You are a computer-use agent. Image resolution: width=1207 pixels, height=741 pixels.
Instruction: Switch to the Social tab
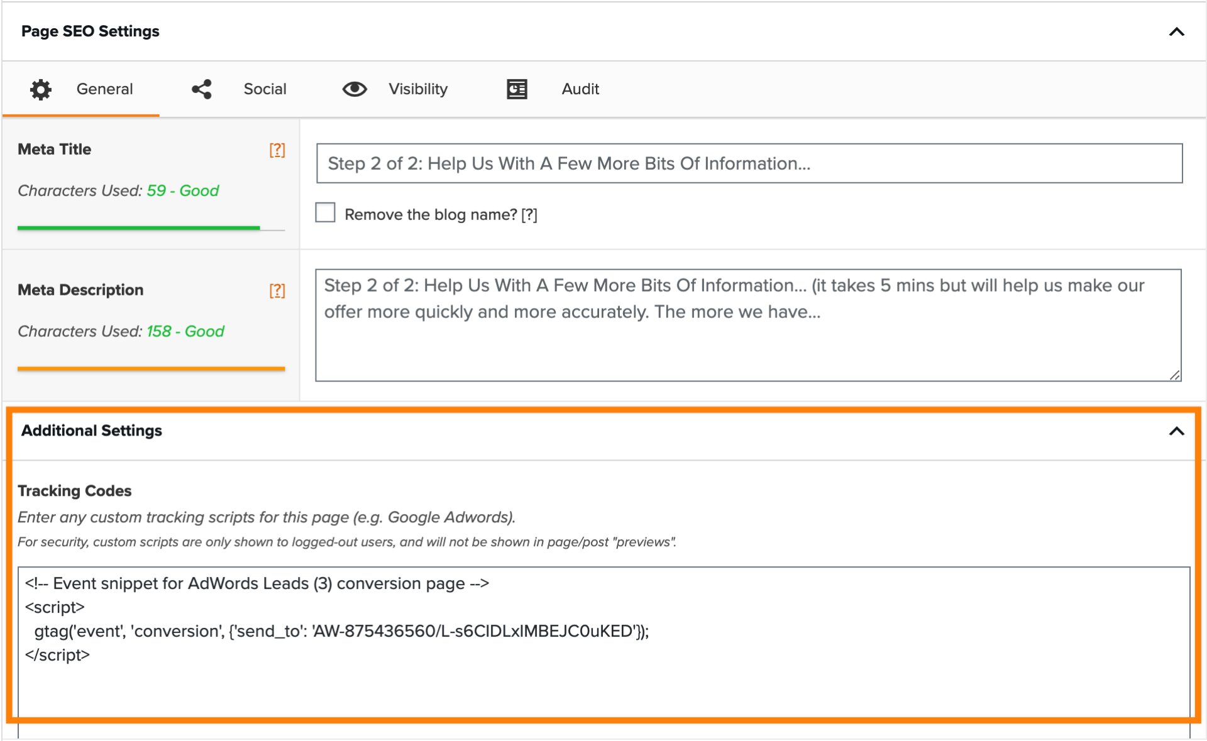[265, 89]
